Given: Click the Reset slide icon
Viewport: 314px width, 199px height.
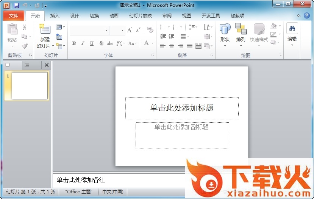Looking at the screenshot, I should [59, 37].
